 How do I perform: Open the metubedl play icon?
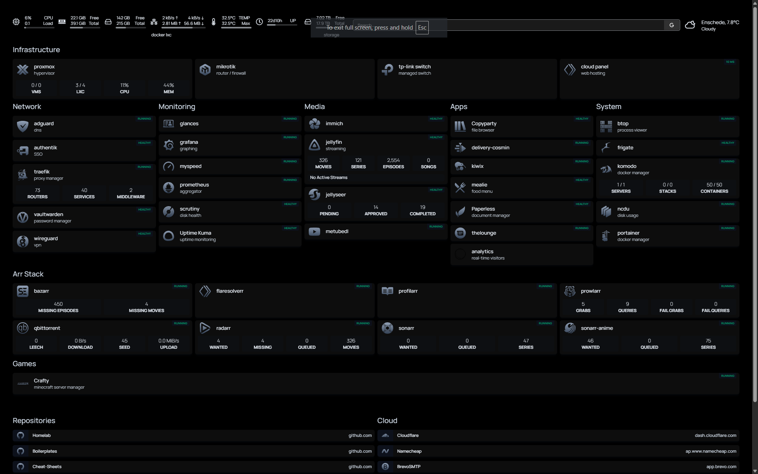pos(314,231)
